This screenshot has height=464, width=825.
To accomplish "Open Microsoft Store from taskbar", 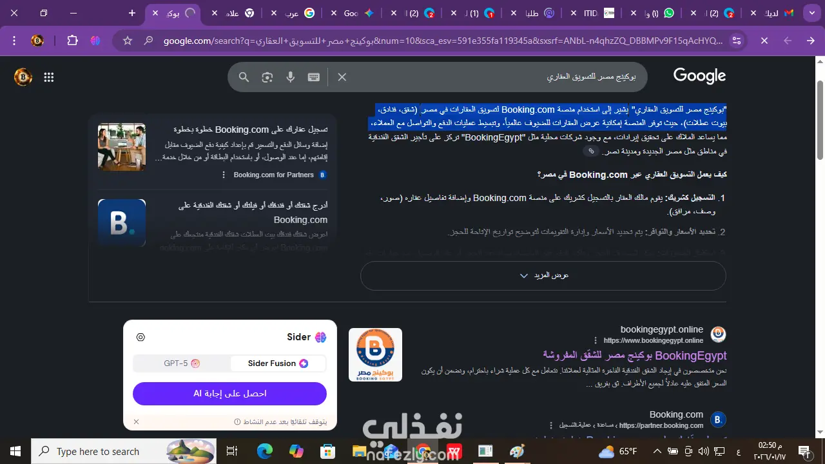I will click(328, 451).
